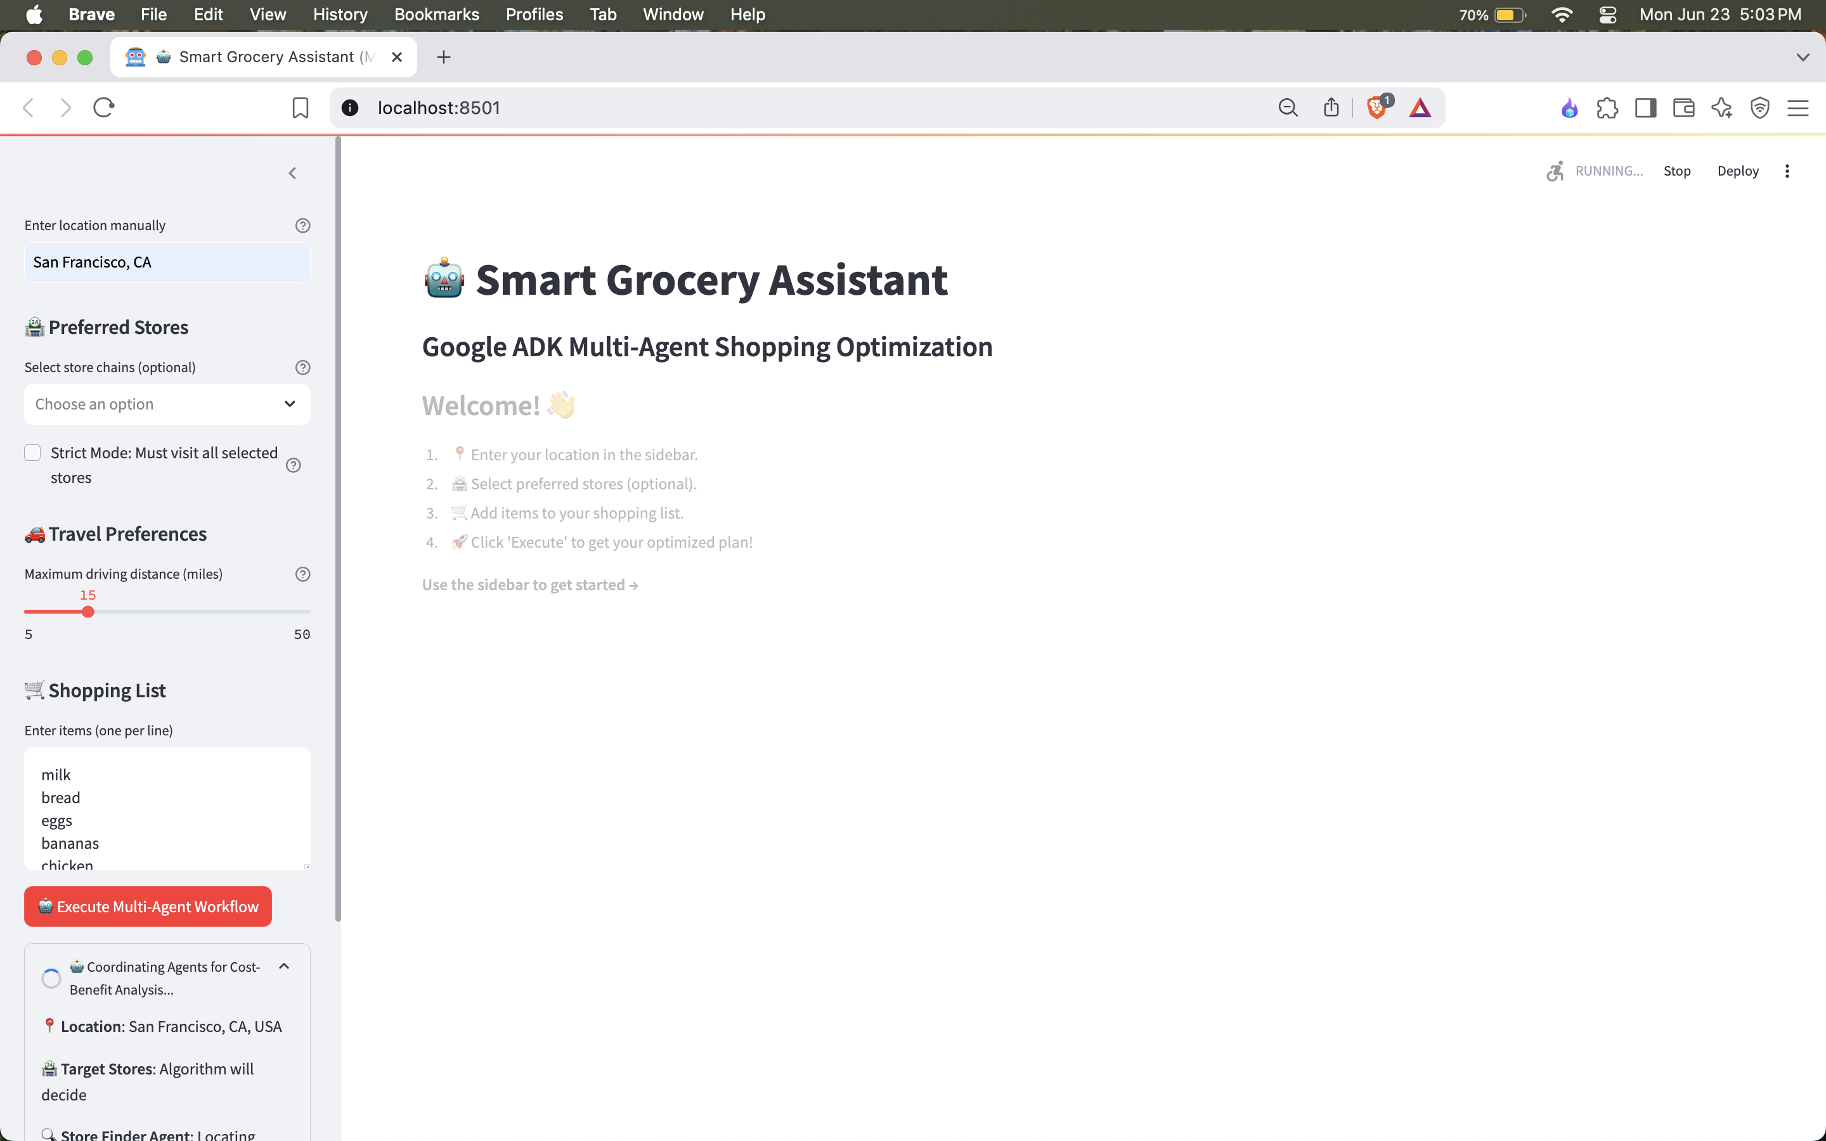Open the Bookmarks menu
1826x1141 pixels.
point(436,15)
